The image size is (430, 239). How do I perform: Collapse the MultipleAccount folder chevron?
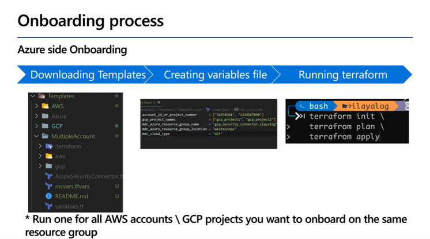[37, 136]
